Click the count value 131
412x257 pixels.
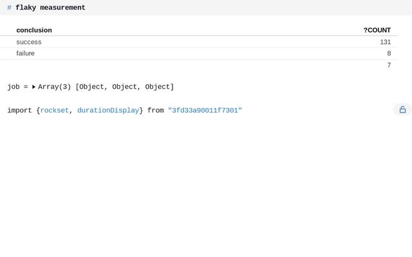[385, 42]
